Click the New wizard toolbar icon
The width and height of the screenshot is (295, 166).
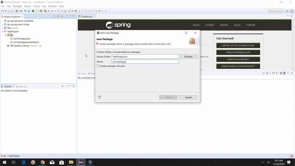(2, 11)
